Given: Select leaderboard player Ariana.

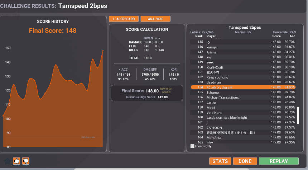Looking at the screenshot, I should [x=243, y=52].
